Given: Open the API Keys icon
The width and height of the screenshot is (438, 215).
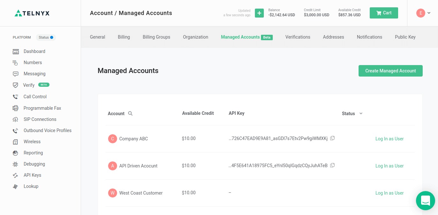Looking at the screenshot, I should [x=16, y=175].
